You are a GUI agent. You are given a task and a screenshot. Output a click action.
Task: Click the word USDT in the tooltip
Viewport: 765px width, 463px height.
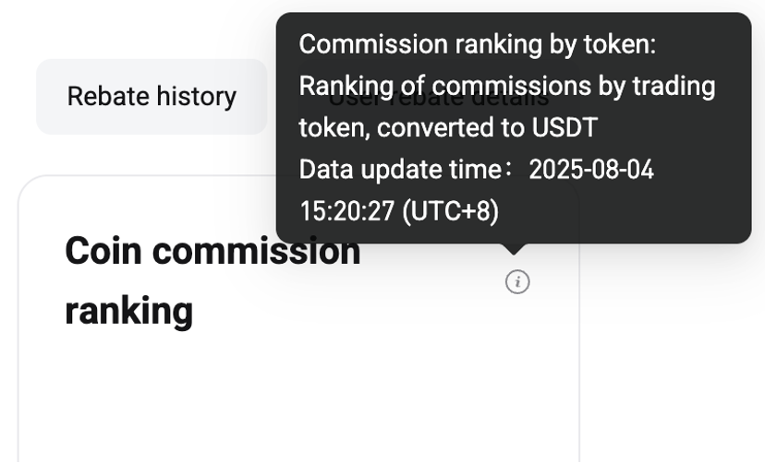[565, 127]
